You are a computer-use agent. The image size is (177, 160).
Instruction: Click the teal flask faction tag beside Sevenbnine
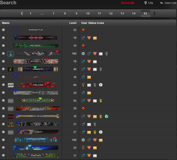point(11,54)
